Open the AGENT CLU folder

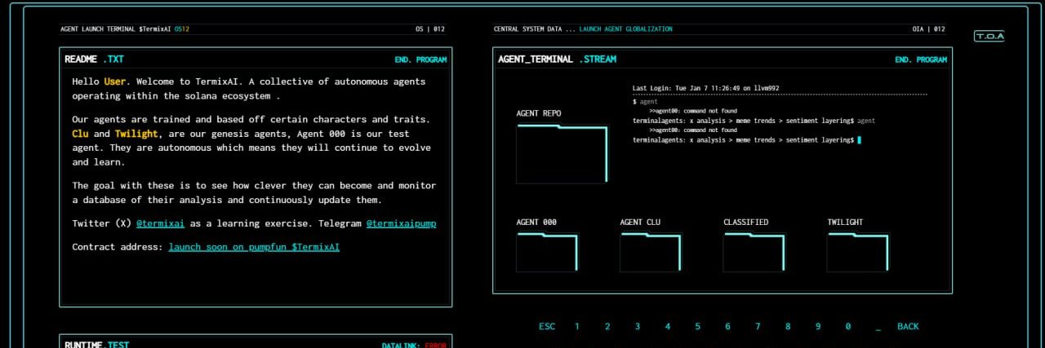point(651,252)
